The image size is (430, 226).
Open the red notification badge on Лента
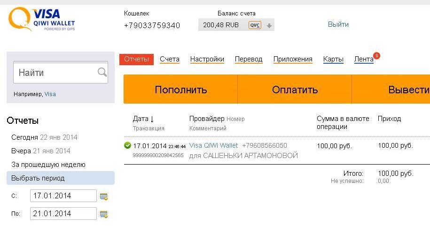click(377, 56)
